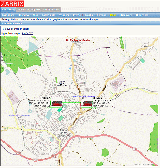Click Nove Mesto na Morave zastavka label

[x=19, y=115]
